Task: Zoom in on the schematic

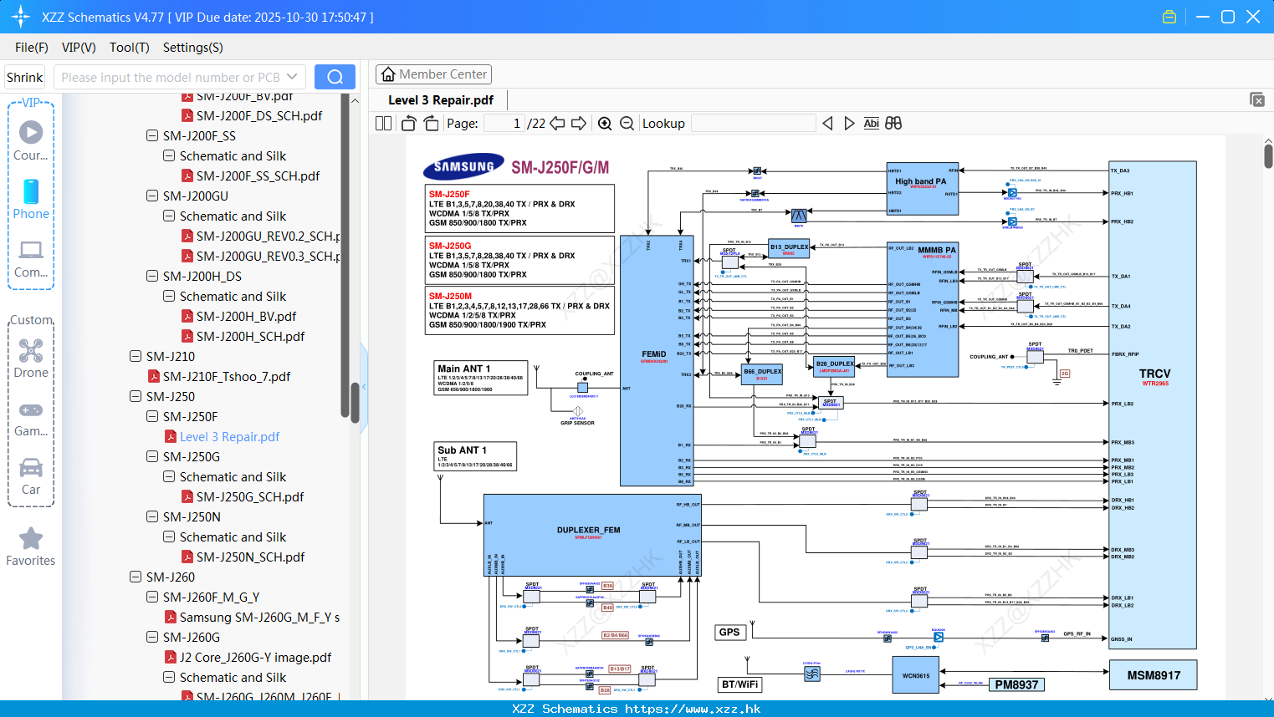Action: pos(605,123)
